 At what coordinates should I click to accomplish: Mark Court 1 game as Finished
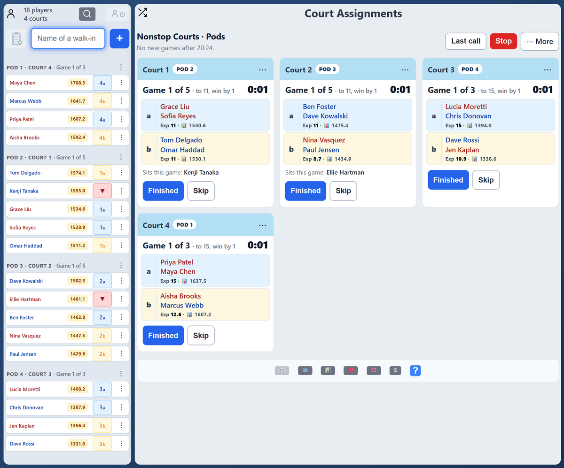pyautogui.click(x=163, y=191)
